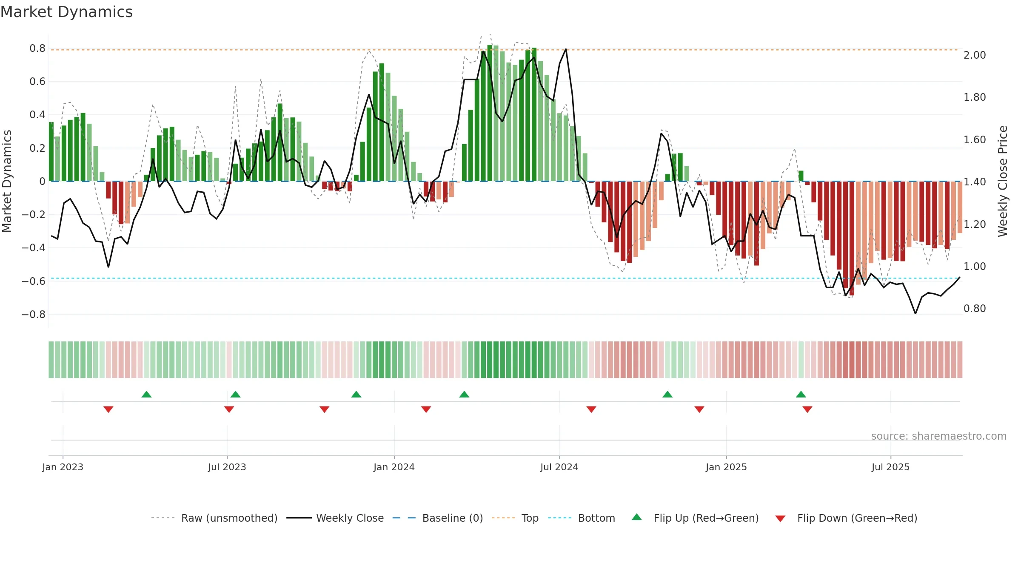Click the 1.40 price axis tick label
The width and height of the screenshot is (1021, 574).
pyautogui.click(x=975, y=182)
